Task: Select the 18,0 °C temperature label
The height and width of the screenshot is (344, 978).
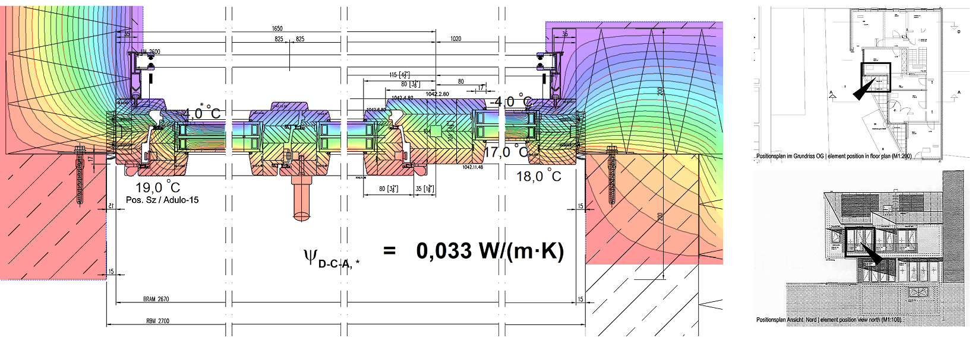Action: (x=538, y=176)
